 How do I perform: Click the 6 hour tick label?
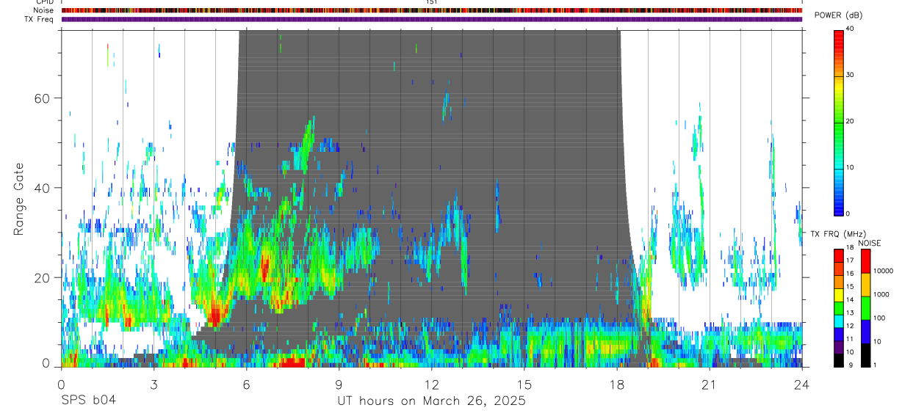[x=246, y=384]
